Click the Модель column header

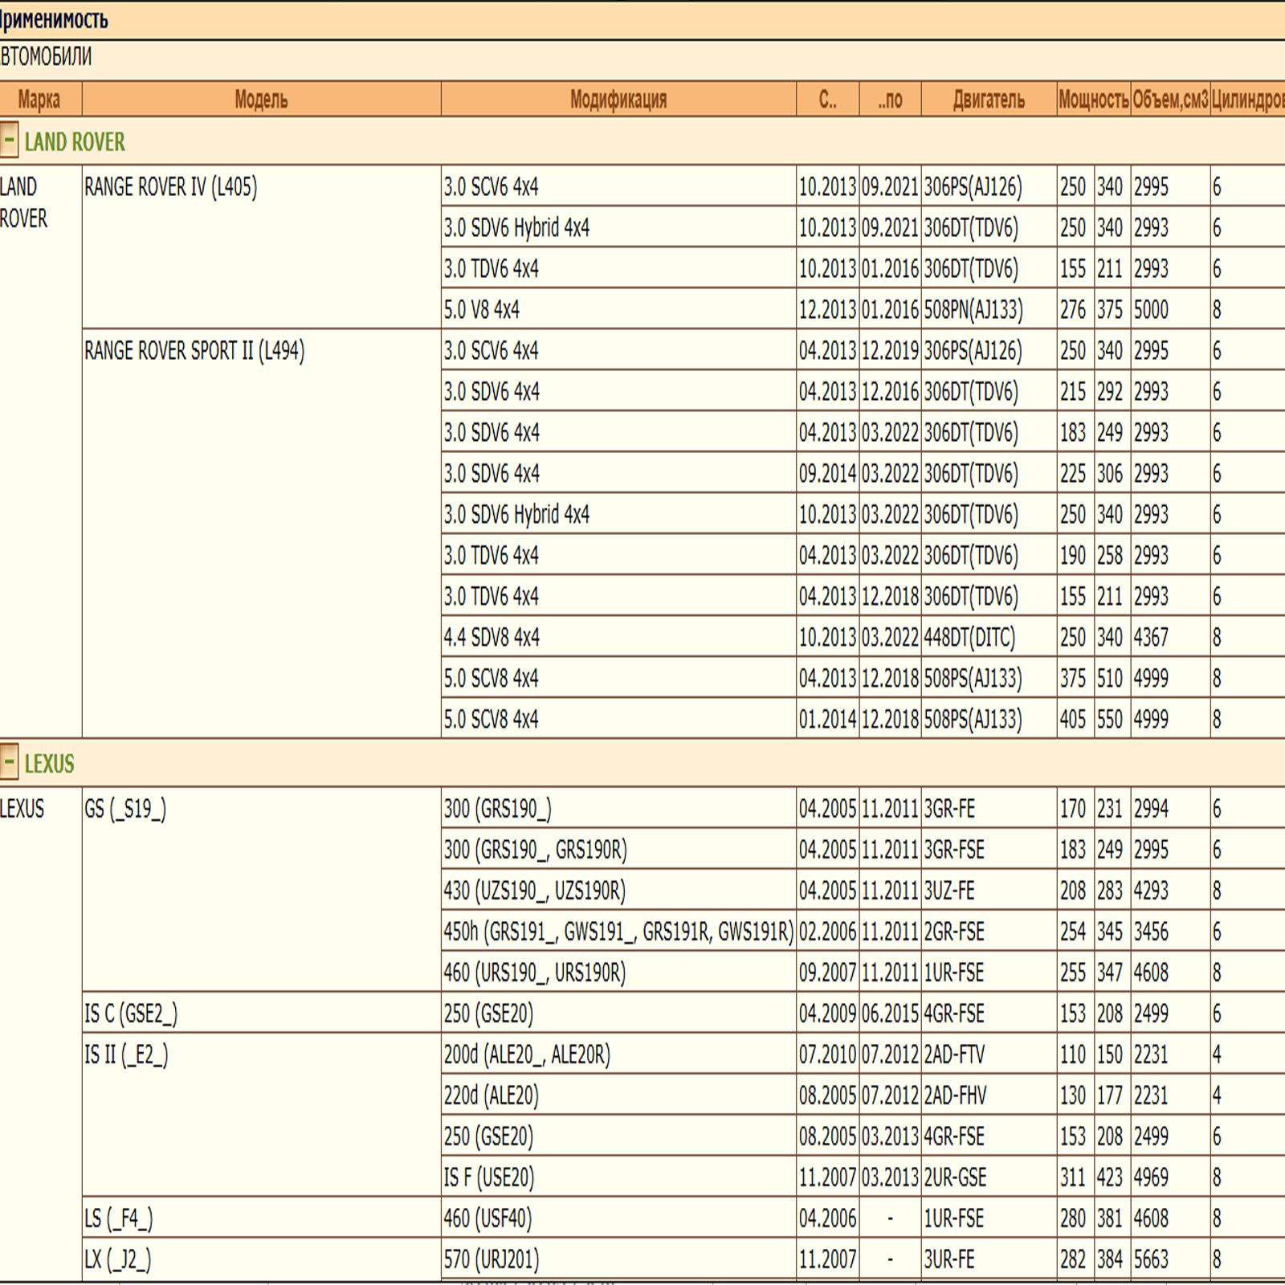tap(261, 100)
